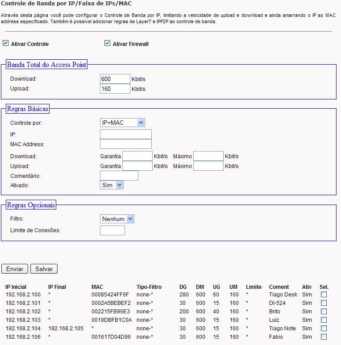
Task: Focus the total Download 600 field
Action: (x=115, y=79)
